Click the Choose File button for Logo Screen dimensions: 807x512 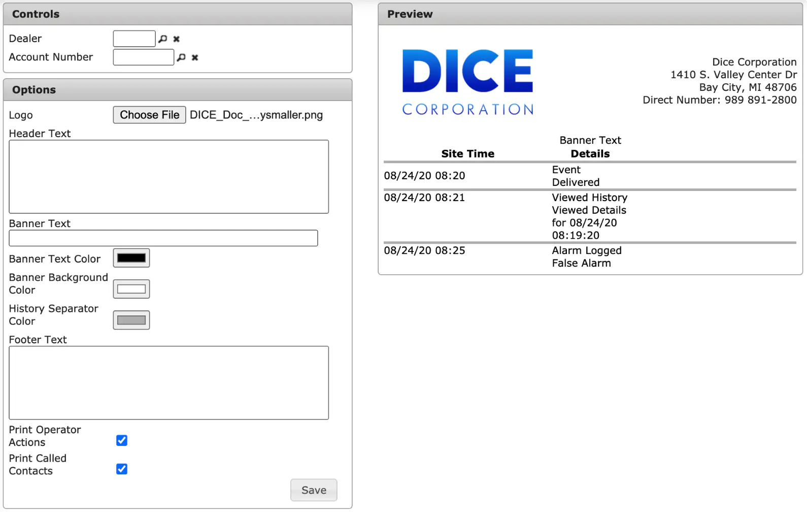tap(150, 115)
